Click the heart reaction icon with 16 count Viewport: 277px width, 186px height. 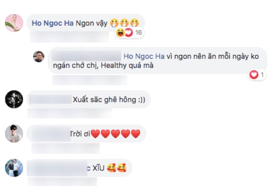(x=129, y=33)
